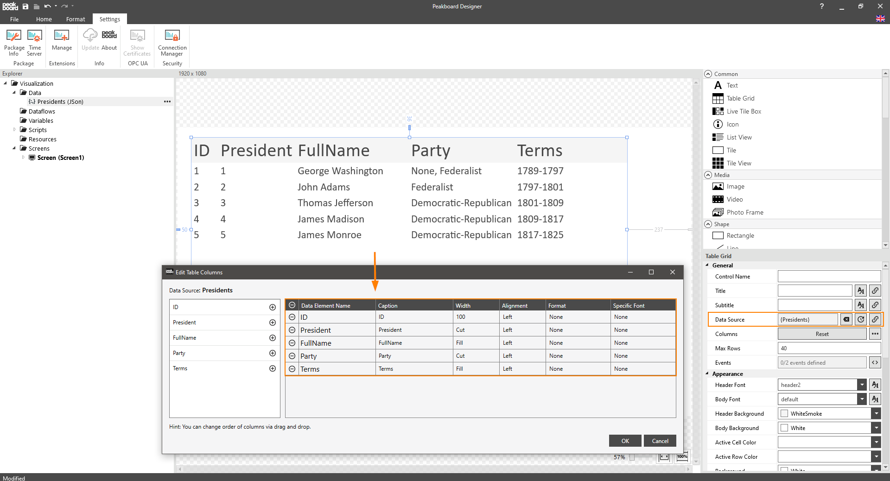Click the Max Rows field
Screen dimensions: 890x481
point(829,348)
